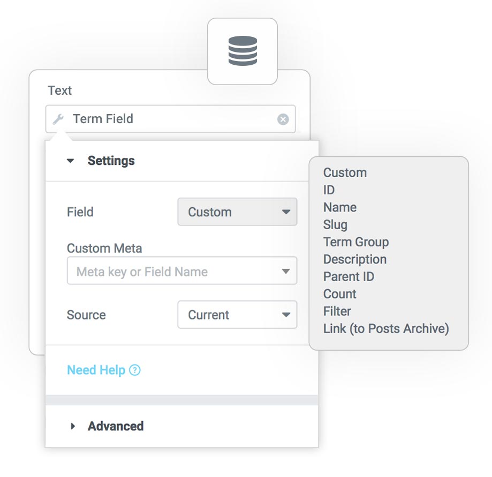Screen dimensions: 492x477
Task: Choose Description in the list
Action: pyautogui.click(x=355, y=259)
